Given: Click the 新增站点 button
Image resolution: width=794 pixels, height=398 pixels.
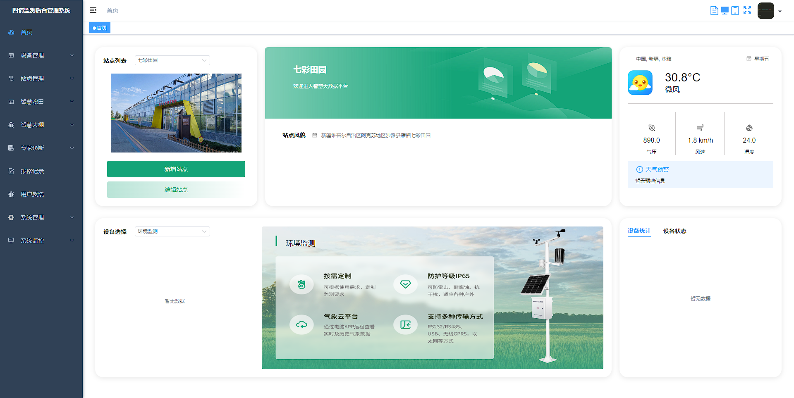Looking at the screenshot, I should pyautogui.click(x=176, y=169).
